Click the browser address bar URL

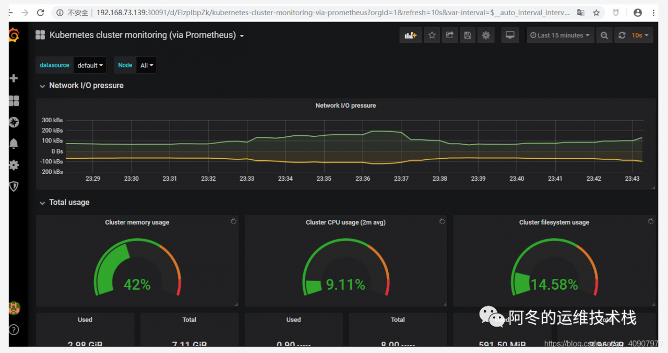(333, 13)
